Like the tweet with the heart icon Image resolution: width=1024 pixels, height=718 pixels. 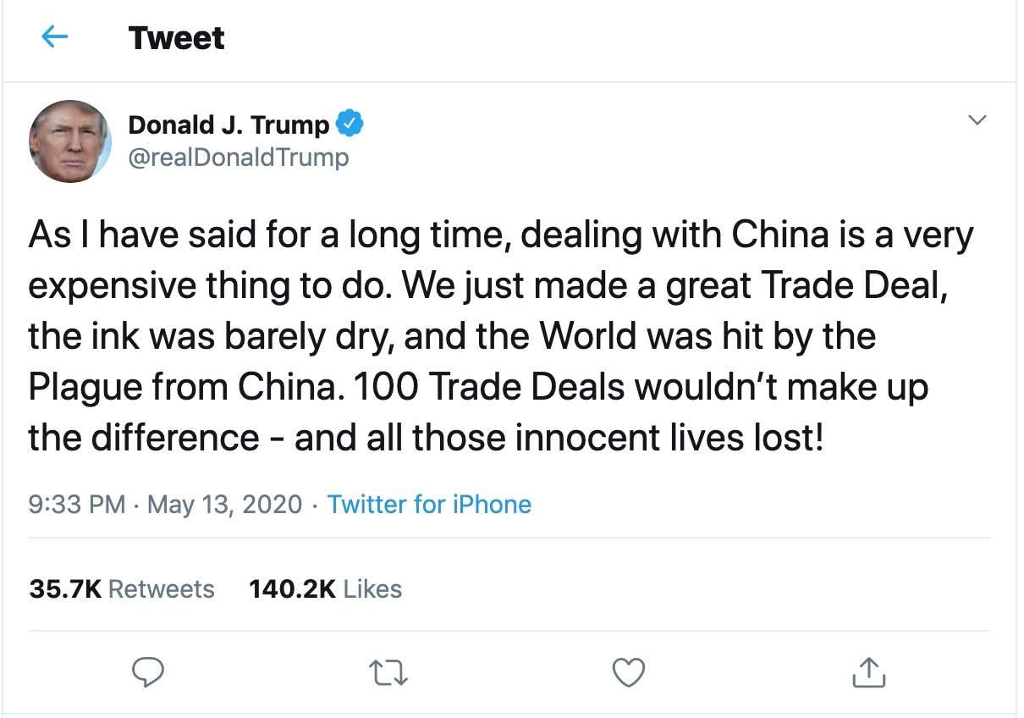(628, 672)
